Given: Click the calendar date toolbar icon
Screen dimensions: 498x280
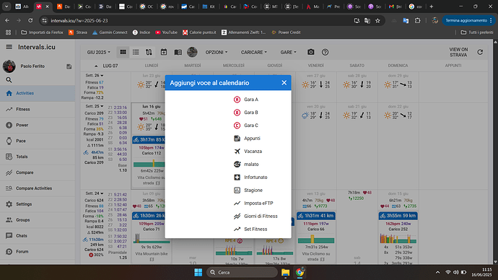Looking at the screenshot, I should (x=164, y=52).
